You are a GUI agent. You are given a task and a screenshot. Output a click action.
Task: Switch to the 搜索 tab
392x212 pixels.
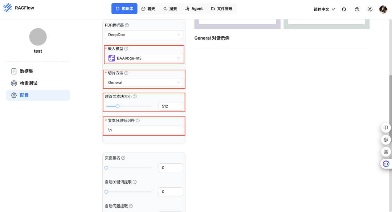click(x=170, y=9)
